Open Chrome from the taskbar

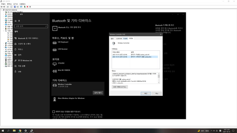click(x=20, y=131)
